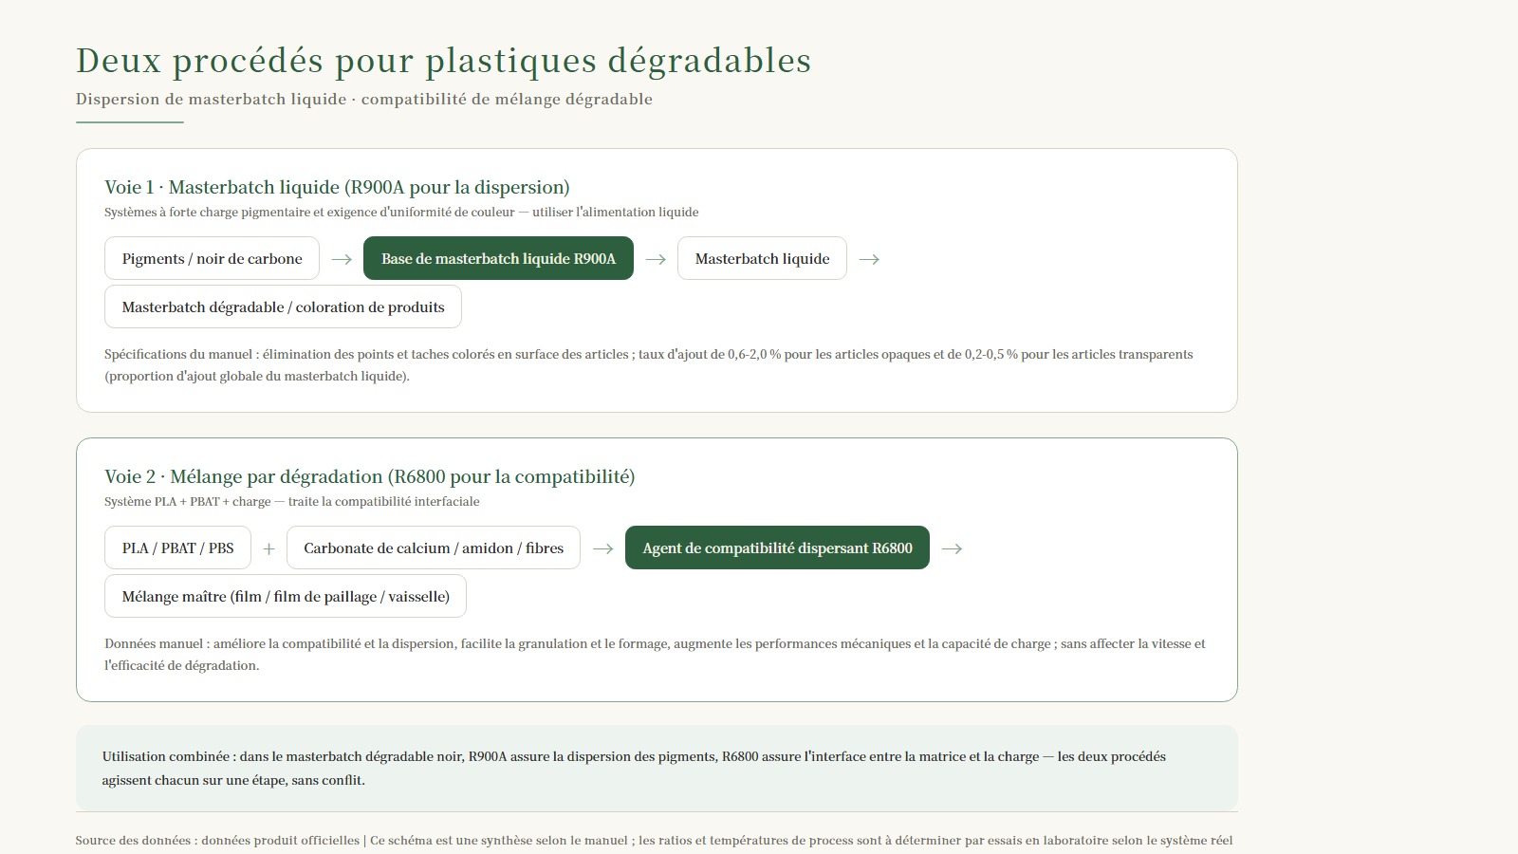1518x854 pixels.
Task: Click 'Système PLA + PBAT + charge' description
Action: 292,501
